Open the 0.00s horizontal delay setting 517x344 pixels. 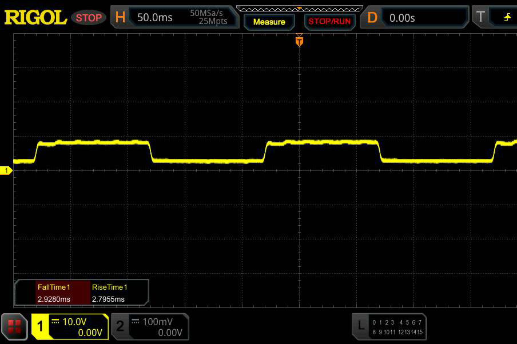[402, 18]
